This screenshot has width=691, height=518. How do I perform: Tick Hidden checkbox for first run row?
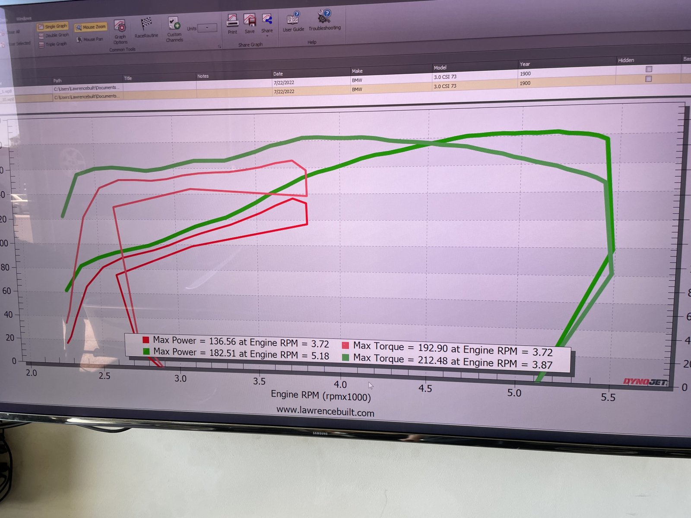[648, 69]
